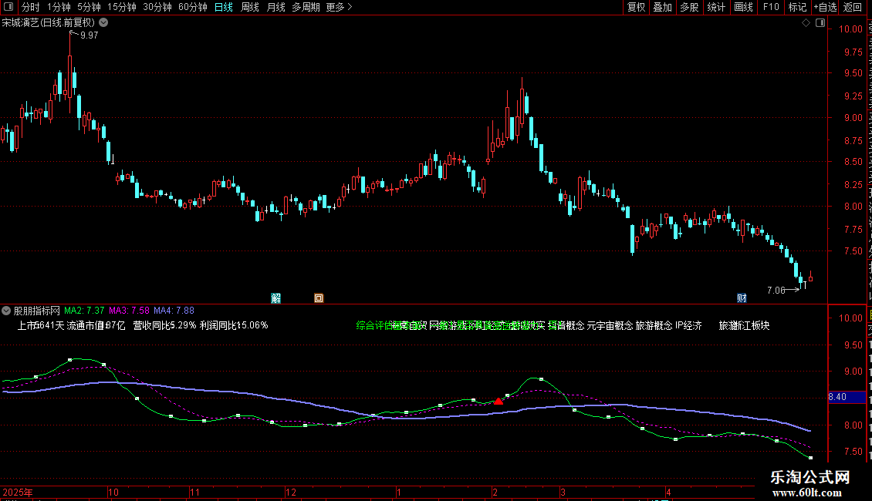The width and height of the screenshot is (872, 501).
Task: Expand the 更多 periods menu
Action: [339, 7]
